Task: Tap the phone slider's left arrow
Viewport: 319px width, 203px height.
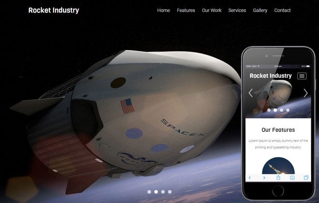Action: tap(251, 93)
